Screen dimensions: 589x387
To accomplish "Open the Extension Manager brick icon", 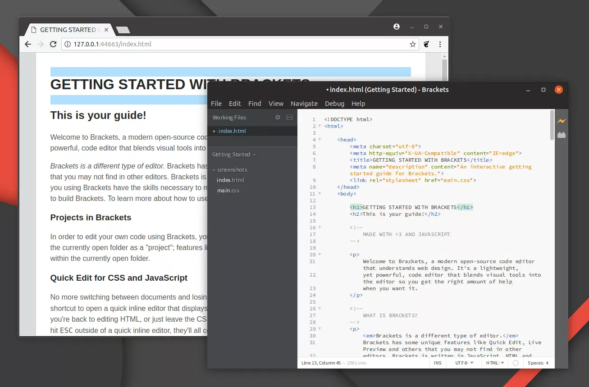I will [x=561, y=135].
